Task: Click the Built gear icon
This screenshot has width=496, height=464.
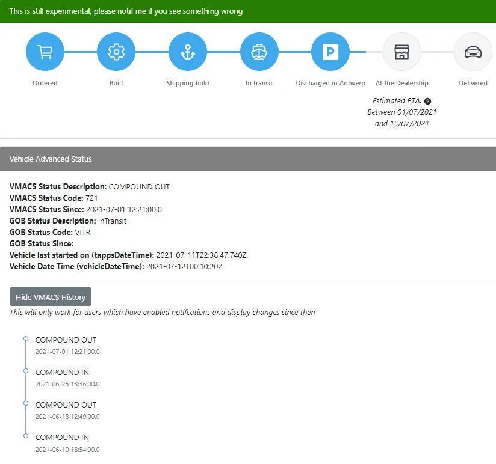Action: [x=116, y=52]
